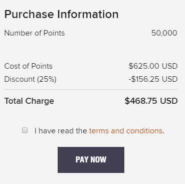Select the Cost of Points label
This screenshot has width=185, height=184.
coord(28,66)
